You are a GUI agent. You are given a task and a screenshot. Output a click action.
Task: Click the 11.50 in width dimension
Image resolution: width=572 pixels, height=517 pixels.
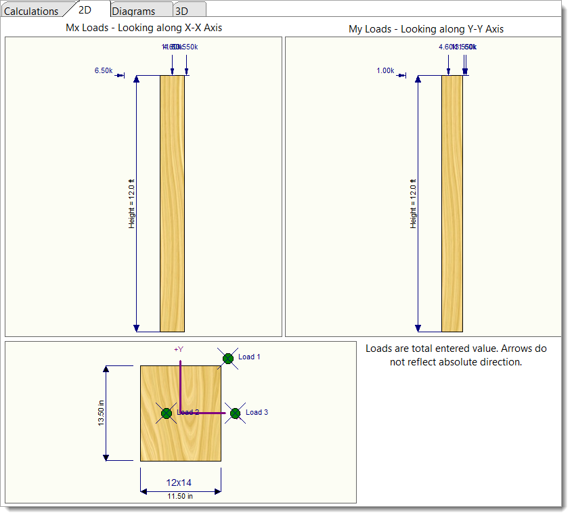[x=180, y=496]
